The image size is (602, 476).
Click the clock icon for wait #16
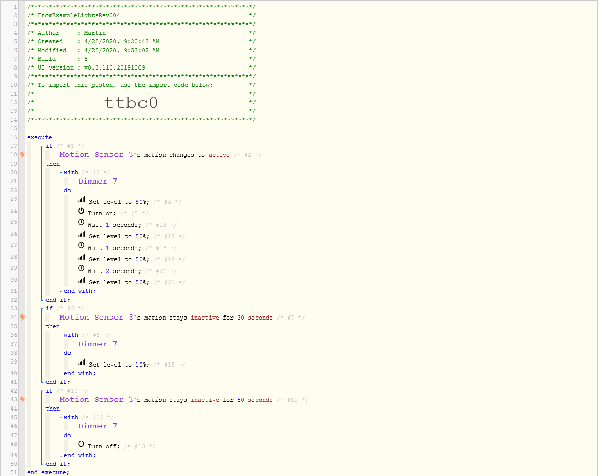[x=81, y=222]
